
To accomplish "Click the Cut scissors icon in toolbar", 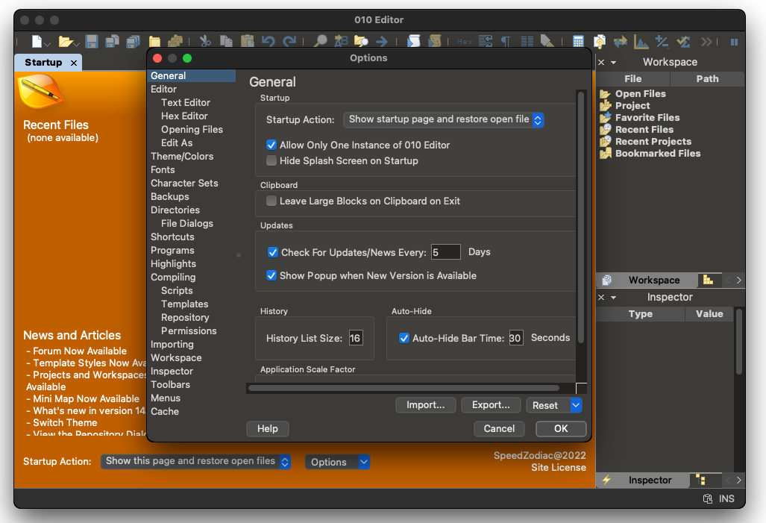I will (205, 42).
